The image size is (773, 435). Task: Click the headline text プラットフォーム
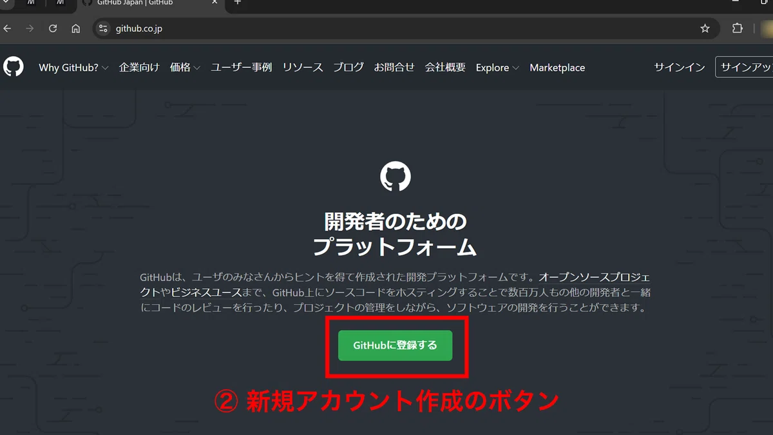[x=396, y=247]
